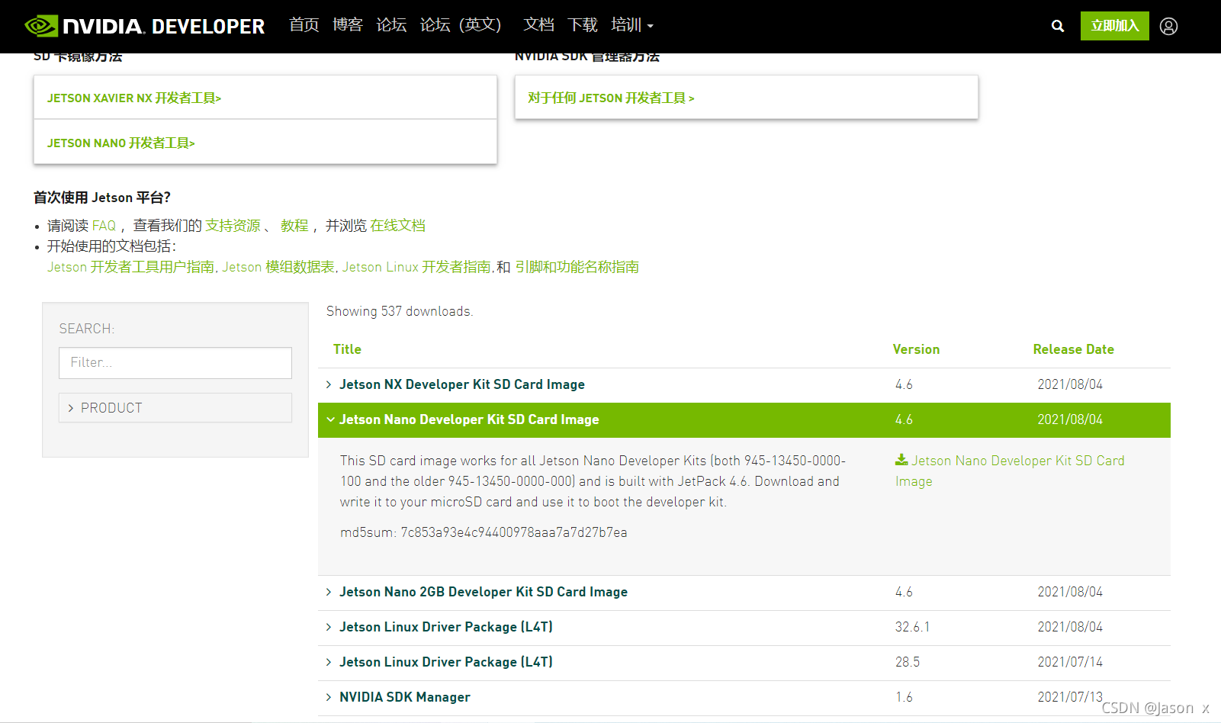Click the download icon for Jetson Nano image
Viewport: 1221px width, 723px height.
(901, 460)
